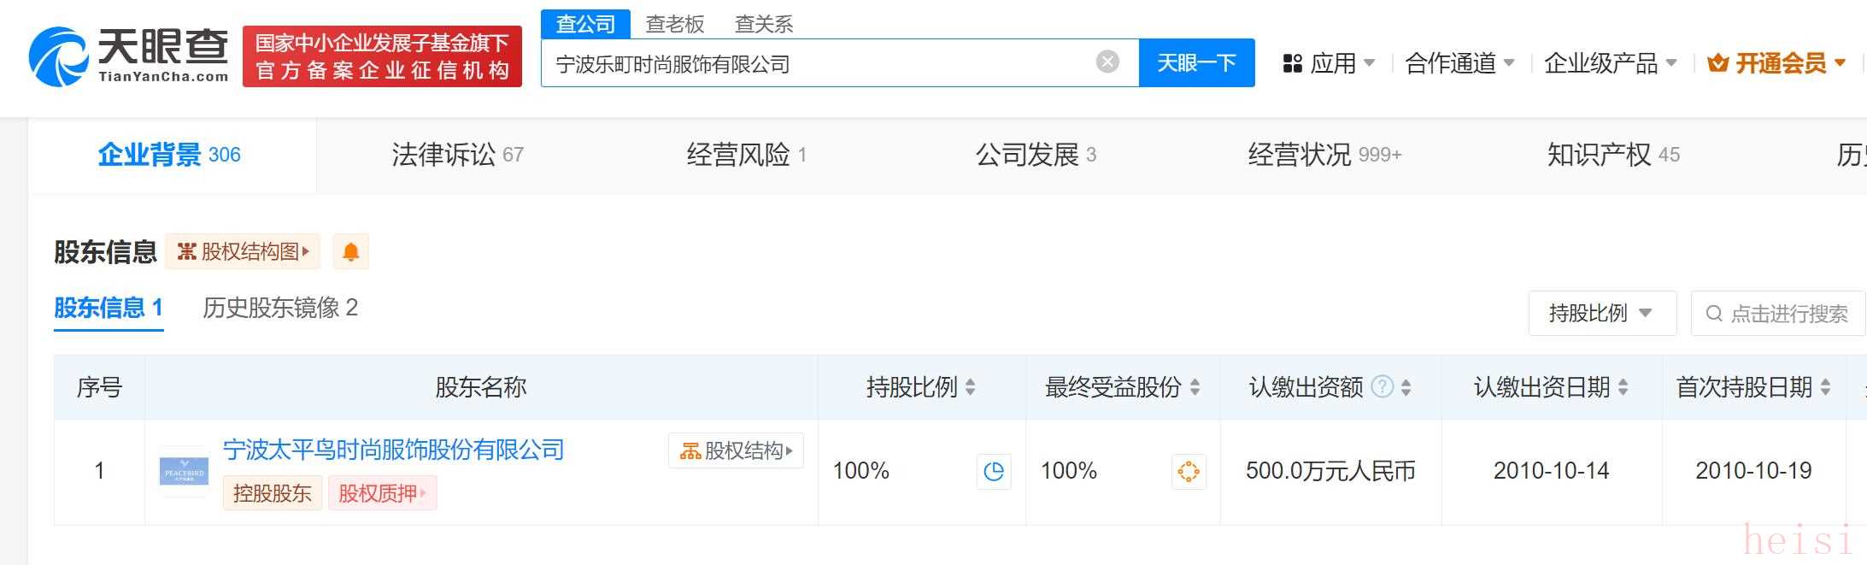Clear the search box text

click(1107, 62)
